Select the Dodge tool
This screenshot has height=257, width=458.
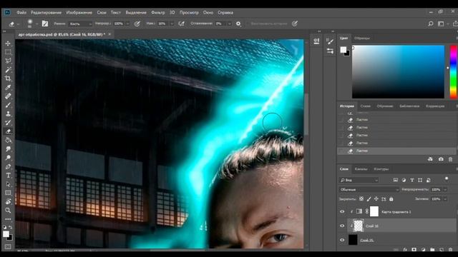pos(8,158)
